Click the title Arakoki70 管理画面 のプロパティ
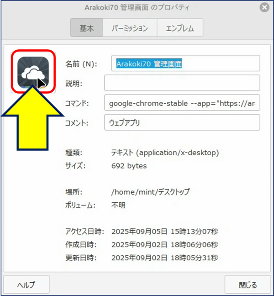This screenshot has height=296, width=274. click(x=137, y=8)
